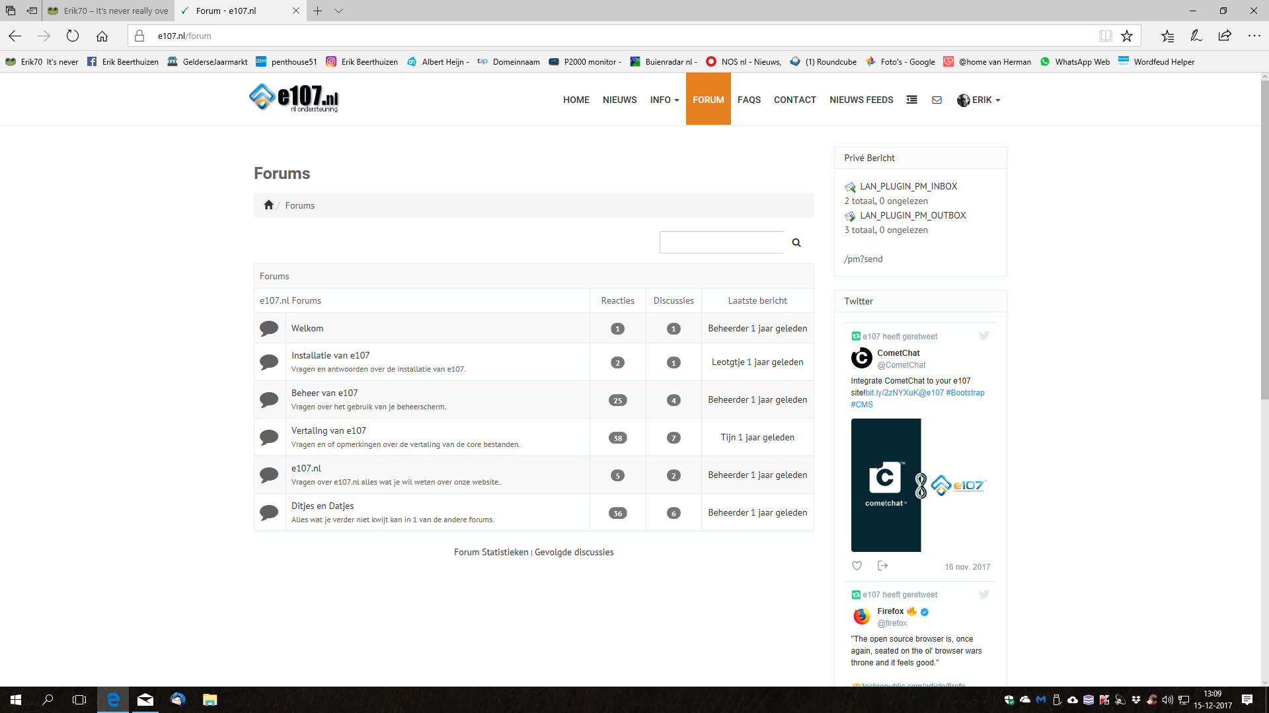The height and width of the screenshot is (713, 1269).
Task: Open the NIEUWS FEEDS menu item
Action: pyautogui.click(x=861, y=100)
